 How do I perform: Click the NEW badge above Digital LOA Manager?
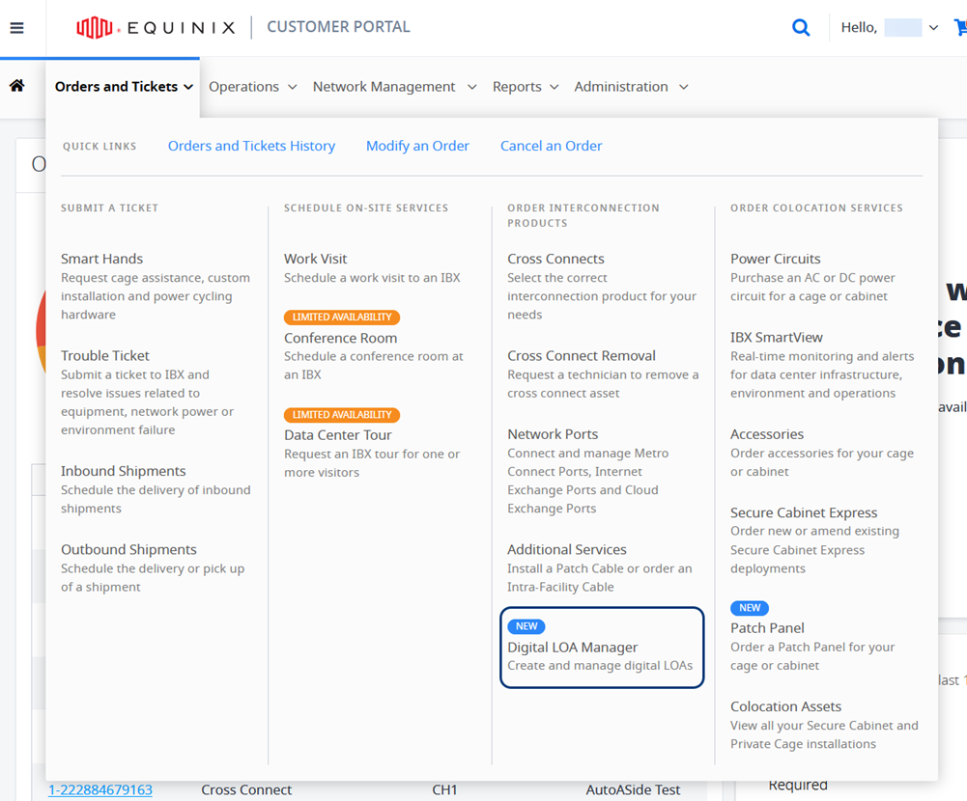coord(526,626)
